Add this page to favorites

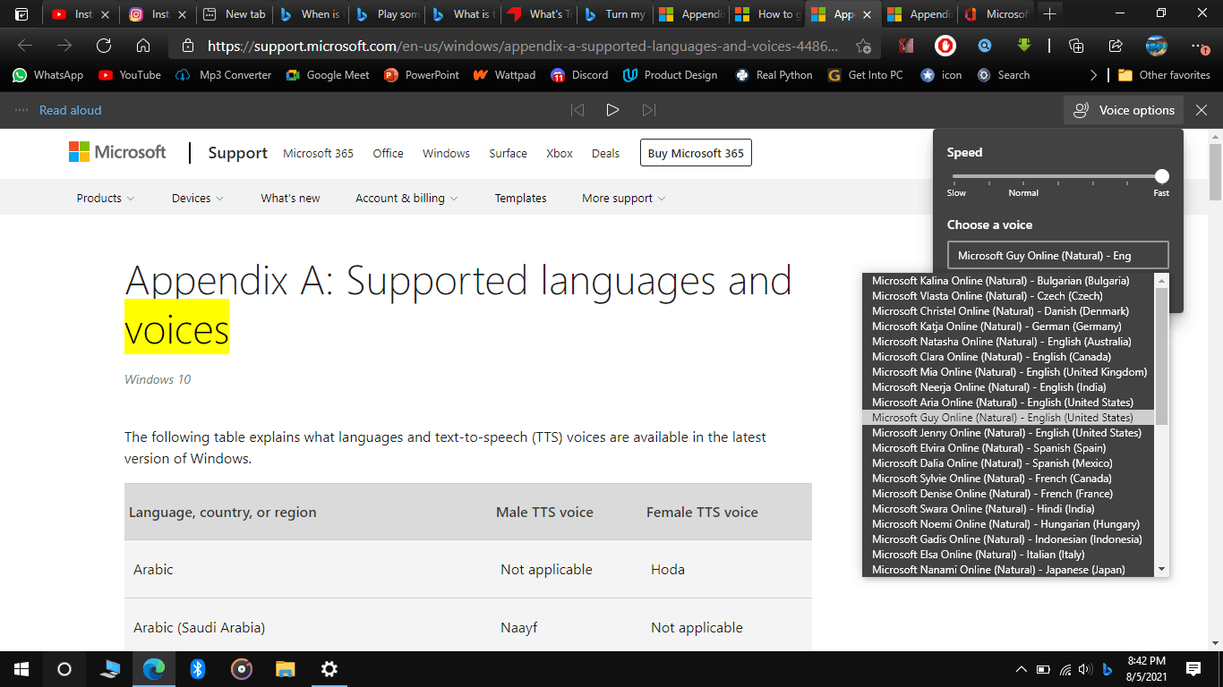[863, 46]
